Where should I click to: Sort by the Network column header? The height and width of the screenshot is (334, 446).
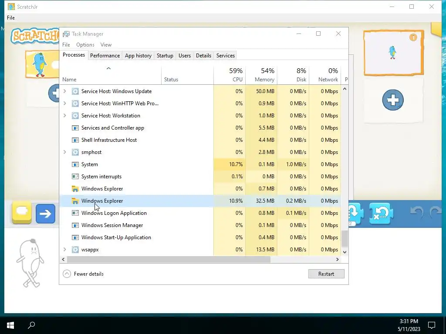click(325, 75)
